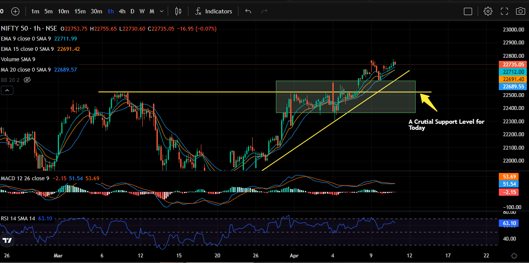Open the scale settings gear at bottom-right corner
This screenshot has height=263, width=529.
click(514, 256)
